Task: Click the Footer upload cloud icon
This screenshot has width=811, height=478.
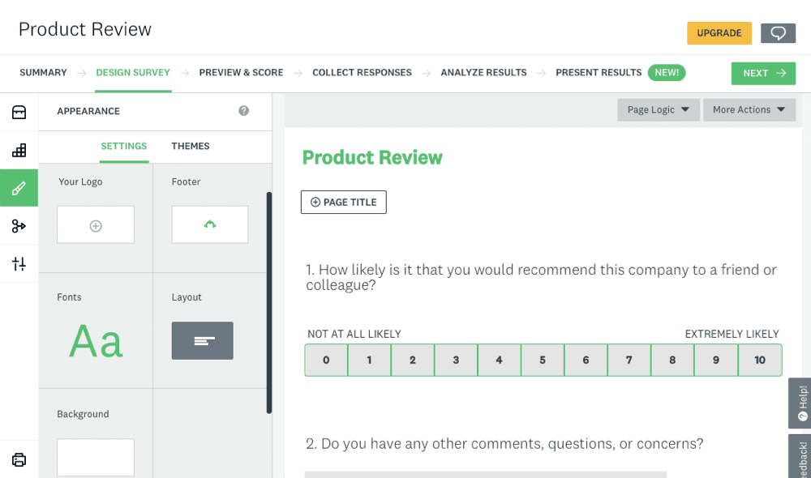Action: point(209,225)
